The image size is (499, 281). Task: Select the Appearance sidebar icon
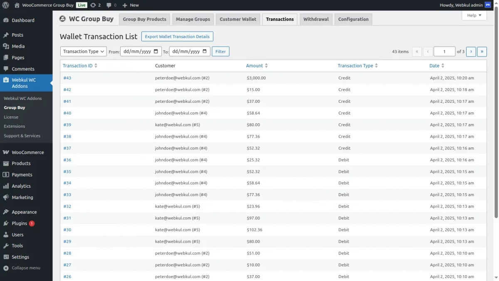pos(7,212)
